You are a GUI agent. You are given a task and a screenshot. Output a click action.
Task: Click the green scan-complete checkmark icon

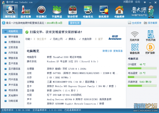pos(27,32)
